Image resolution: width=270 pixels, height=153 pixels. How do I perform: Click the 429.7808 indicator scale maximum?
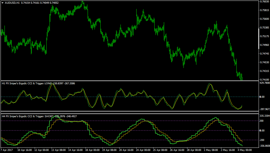point(265,83)
